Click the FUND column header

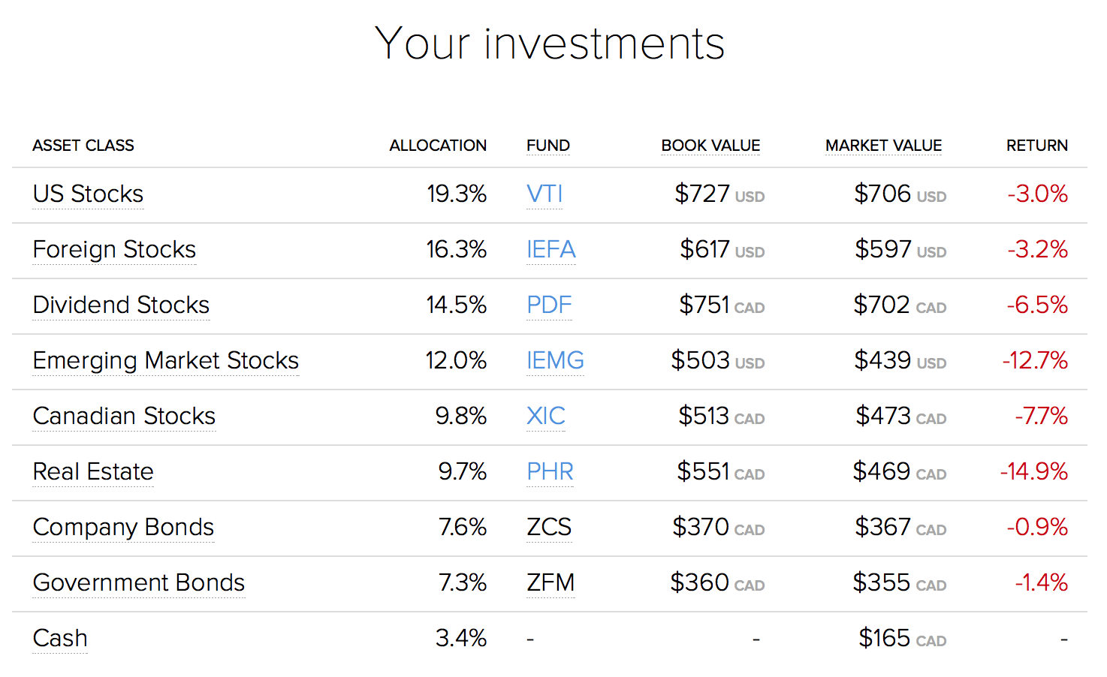click(548, 146)
